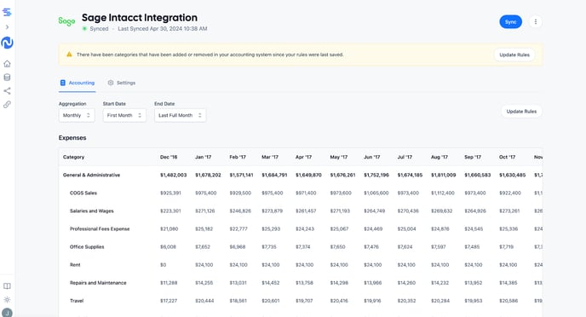Image resolution: width=586 pixels, height=317 pixels.
Task: Select the Office Supplies row label
Action: (x=87, y=247)
